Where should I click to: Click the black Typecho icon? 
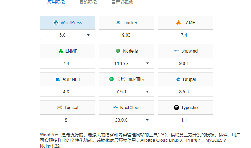point(176,107)
